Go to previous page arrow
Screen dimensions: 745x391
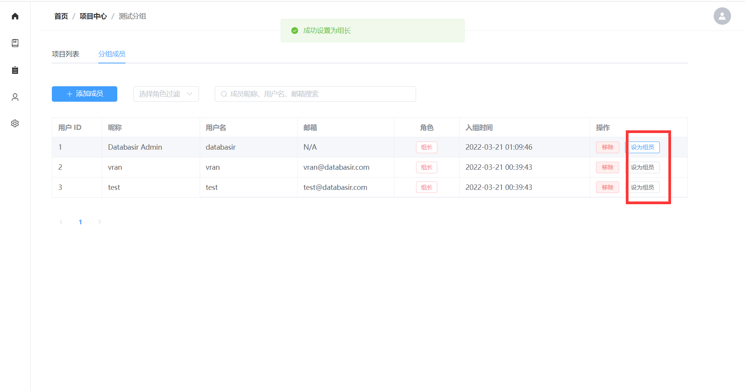click(61, 222)
